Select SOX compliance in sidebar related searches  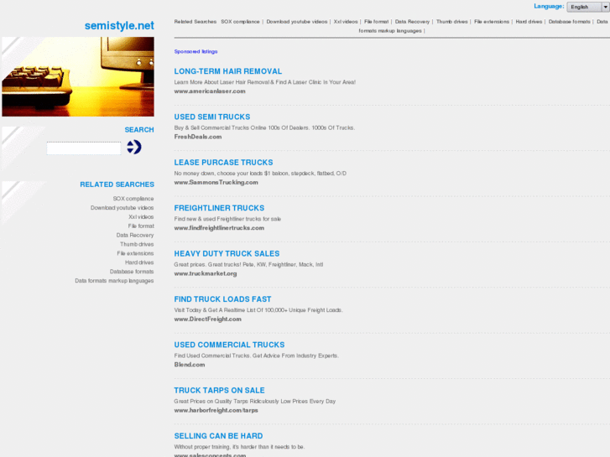(x=133, y=199)
